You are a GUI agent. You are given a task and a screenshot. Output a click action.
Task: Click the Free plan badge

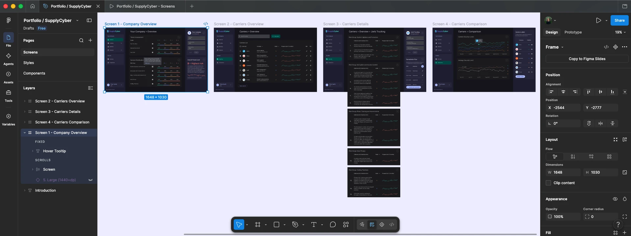pos(42,28)
